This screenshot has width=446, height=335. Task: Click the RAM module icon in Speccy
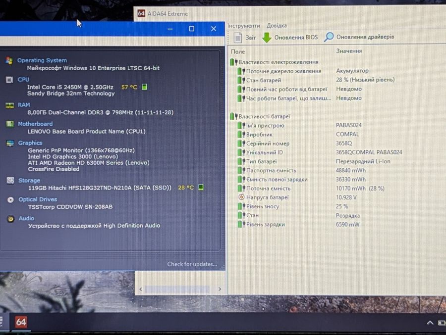pos(10,105)
